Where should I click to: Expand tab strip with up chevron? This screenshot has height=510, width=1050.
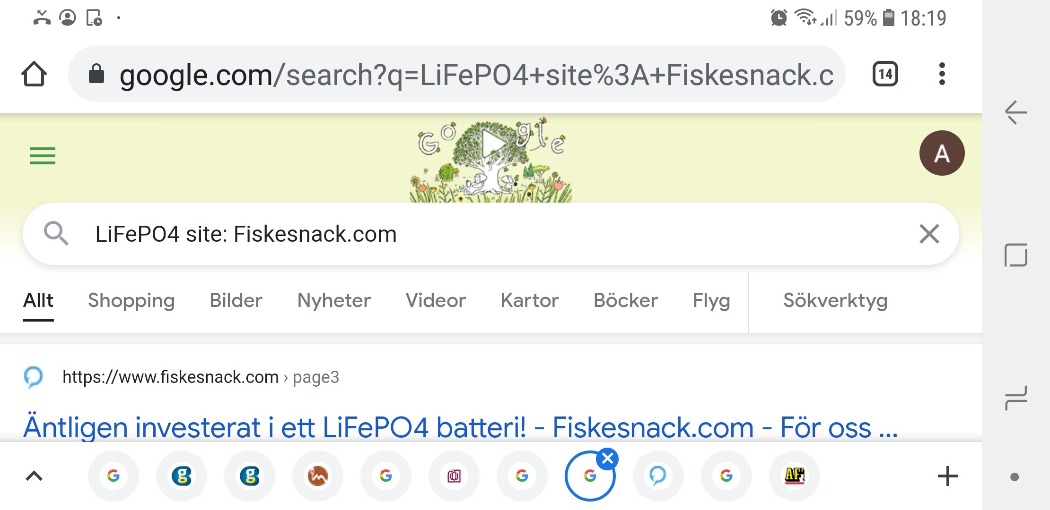coord(34,476)
